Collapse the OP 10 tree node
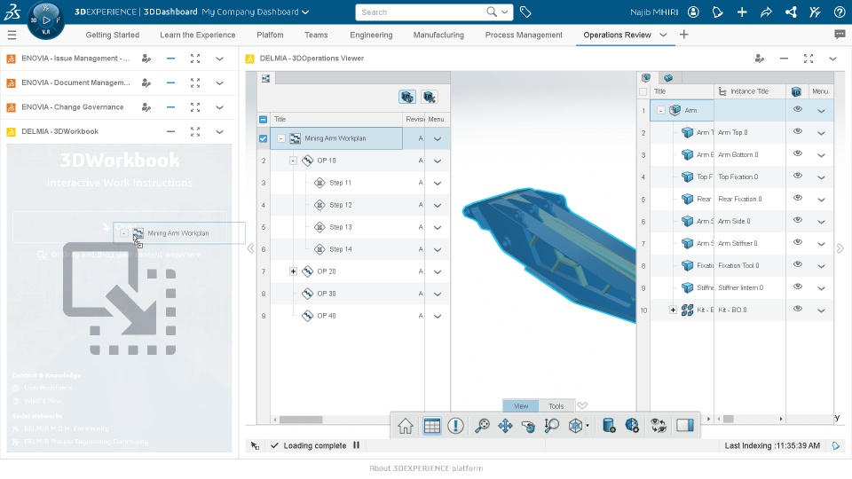Screen dimensions: 852x479 [293, 161]
